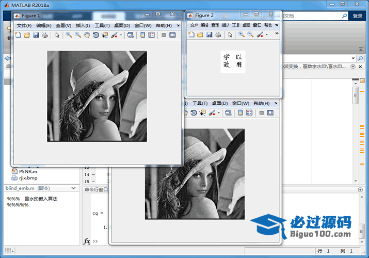Select the Edit Plot arrow in Figure 1
This screenshot has height=258, width=369.
pyautogui.click(x=57, y=35)
